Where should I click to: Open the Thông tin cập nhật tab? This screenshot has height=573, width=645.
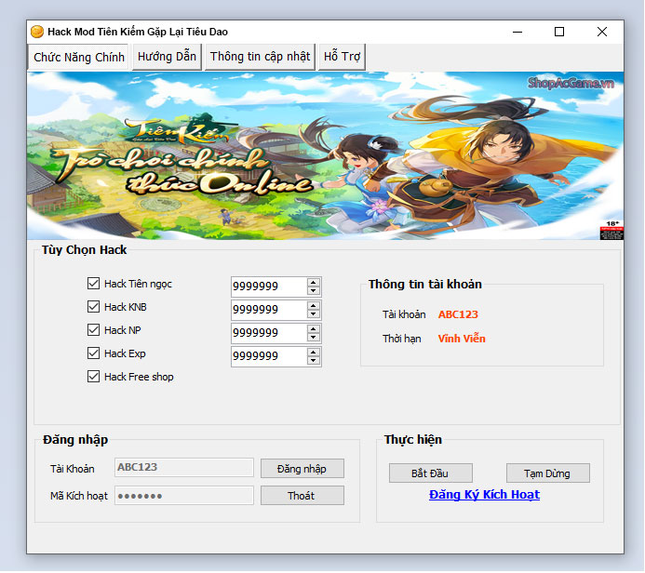pos(260,57)
